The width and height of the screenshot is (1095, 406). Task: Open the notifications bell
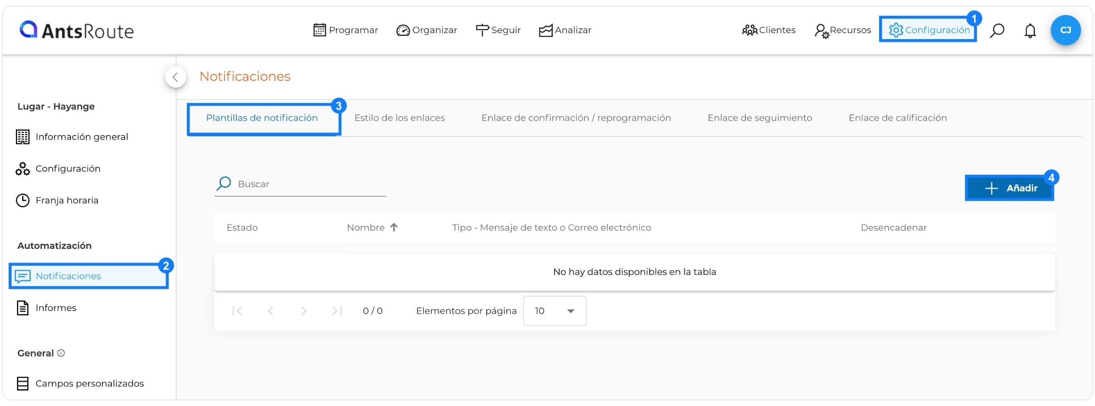[x=1030, y=31]
